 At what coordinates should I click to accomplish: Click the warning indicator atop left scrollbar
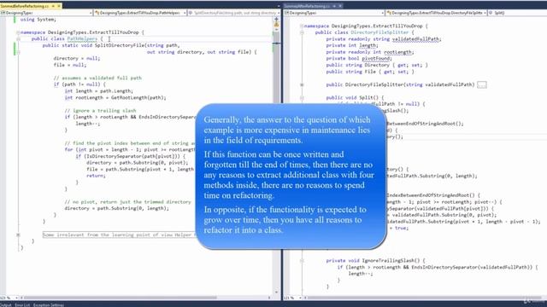[276, 25]
